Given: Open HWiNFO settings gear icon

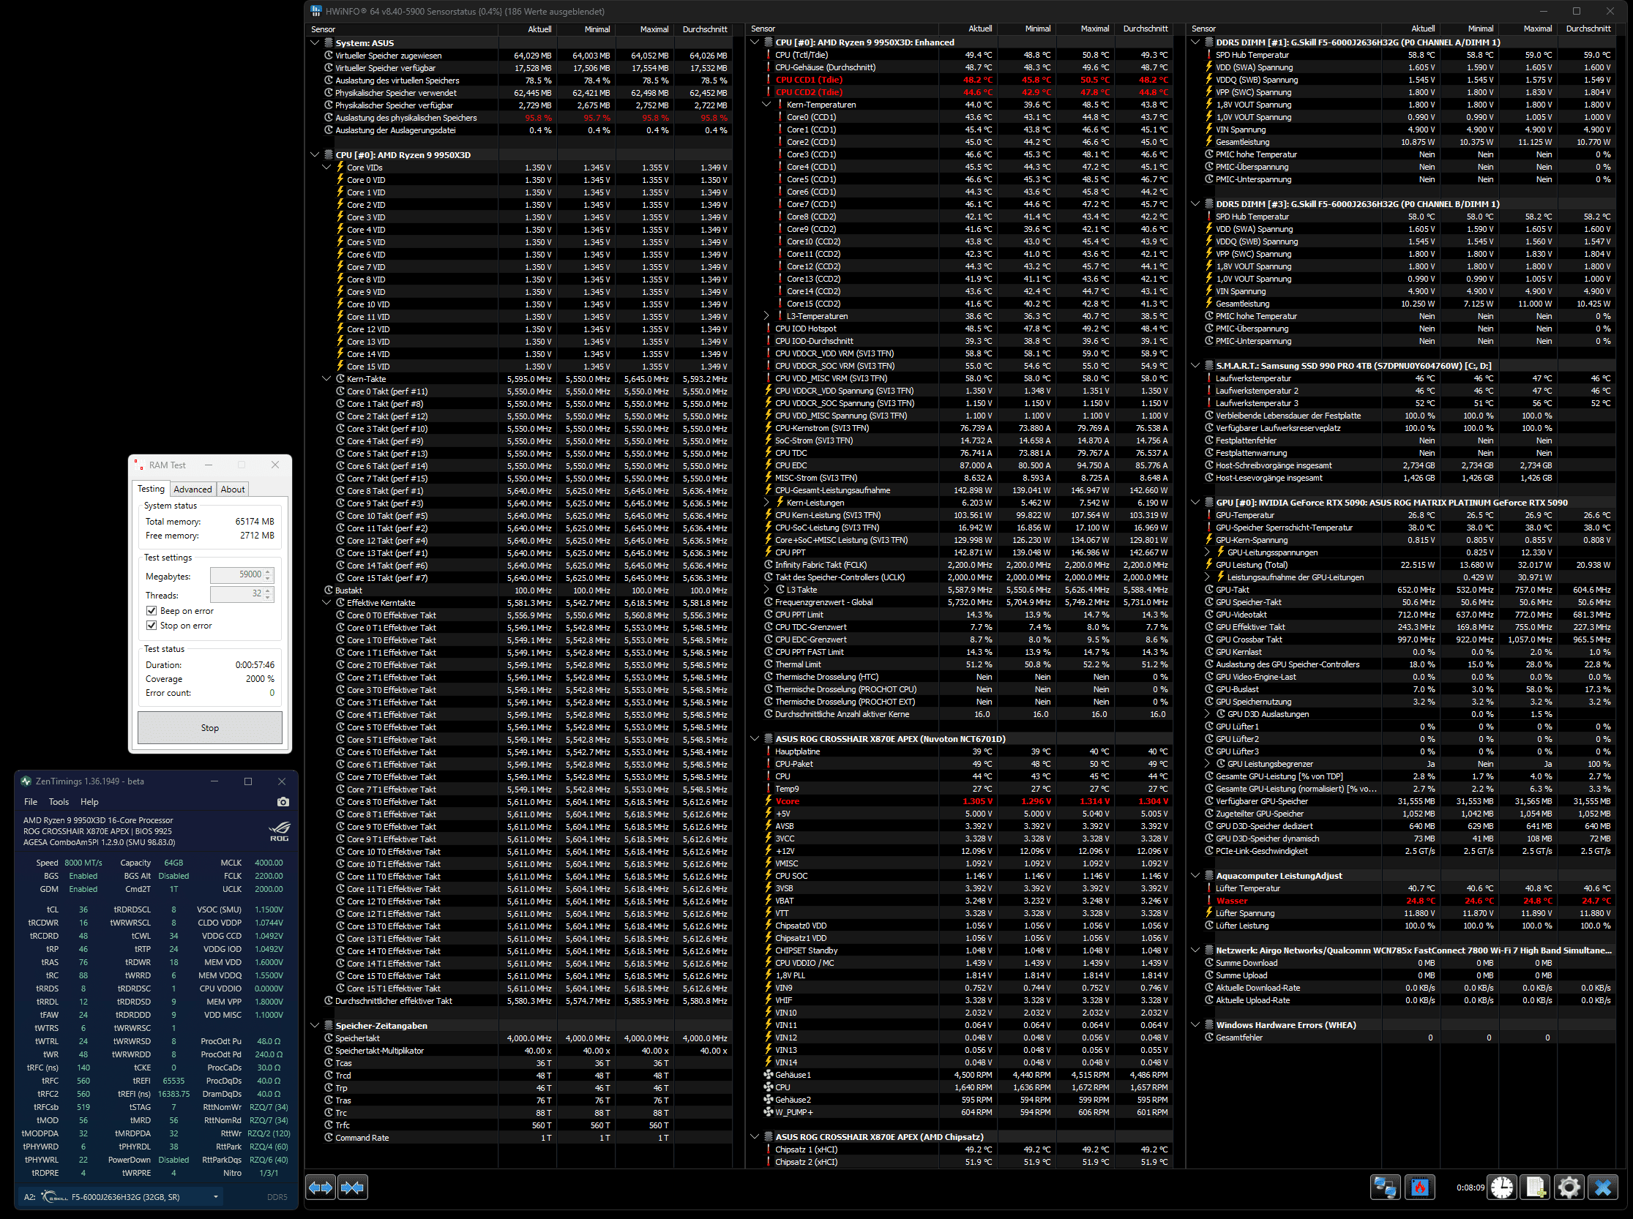Looking at the screenshot, I should point(1569,1188).
